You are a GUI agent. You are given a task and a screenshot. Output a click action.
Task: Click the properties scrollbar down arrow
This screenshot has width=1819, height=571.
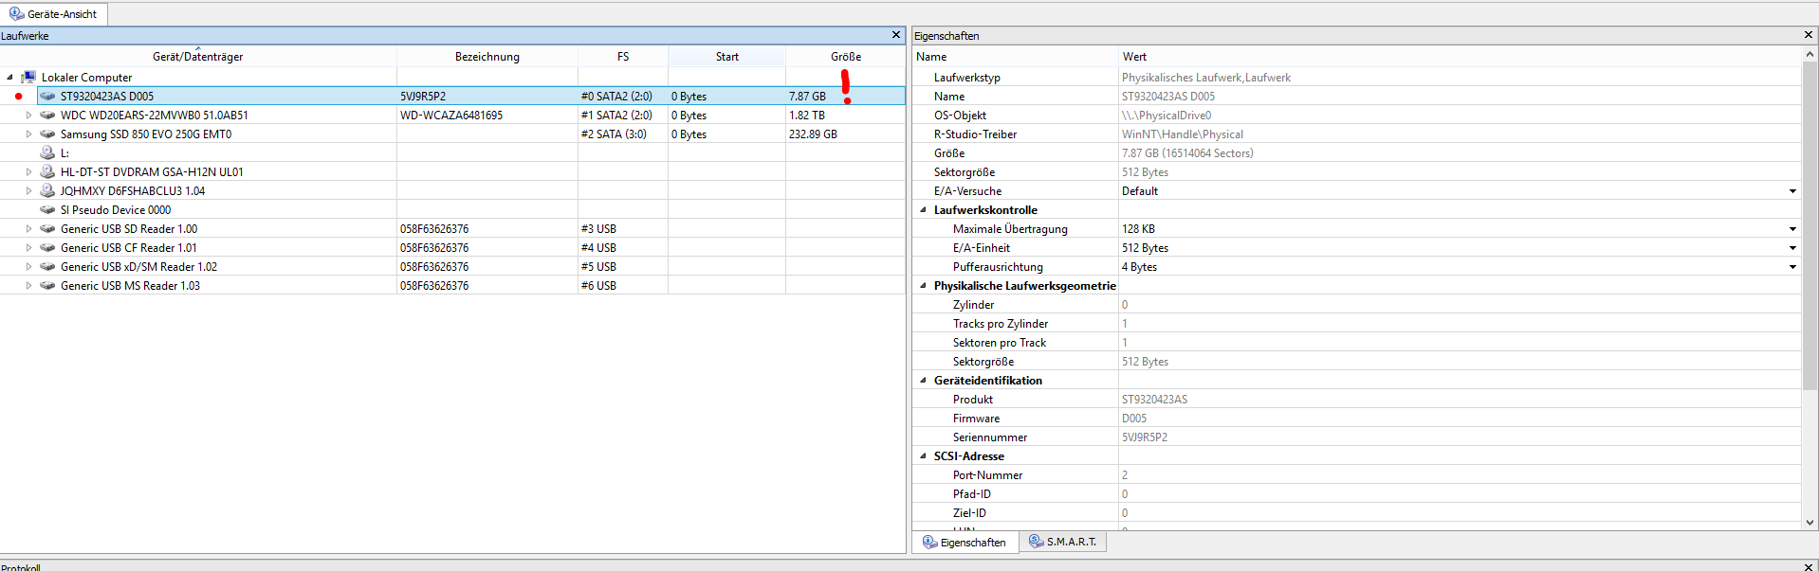tap(1810, 522)
